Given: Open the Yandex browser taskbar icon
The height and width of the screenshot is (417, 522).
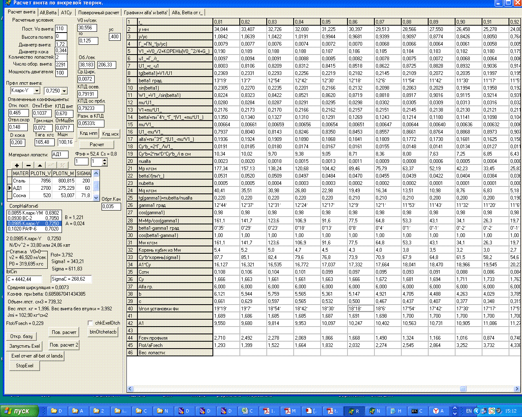Looking at the screenshot, I should (x=438, y=411).
